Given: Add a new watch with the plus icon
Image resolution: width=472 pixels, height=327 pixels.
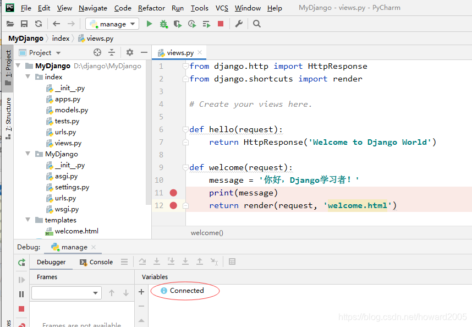Looking at the screenshot, I should (141, 292).
